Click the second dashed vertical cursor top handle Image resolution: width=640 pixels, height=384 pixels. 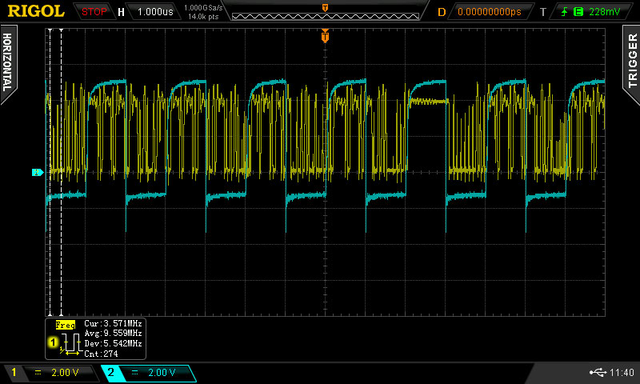[x=62, y=30]
